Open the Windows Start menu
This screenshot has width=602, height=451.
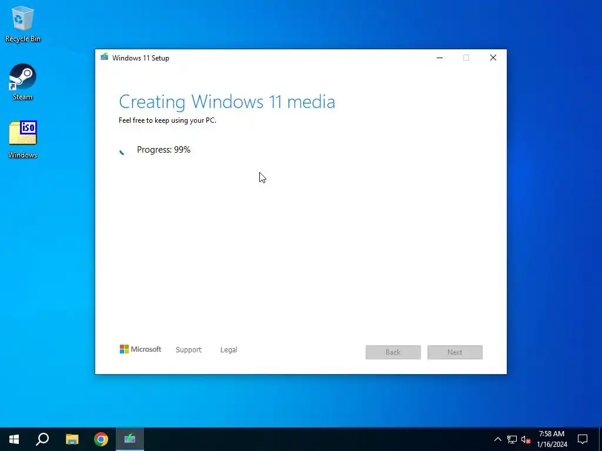(x=14, y=439)
